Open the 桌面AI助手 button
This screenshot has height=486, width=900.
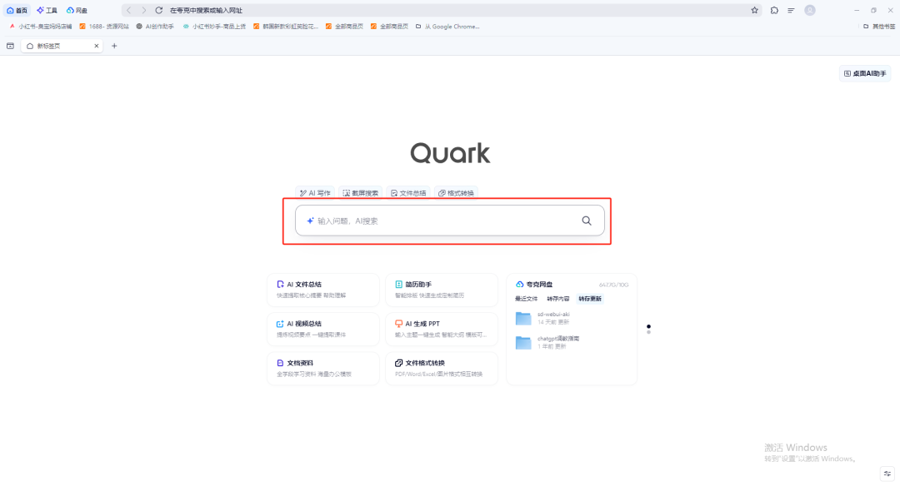pos(865,73)
